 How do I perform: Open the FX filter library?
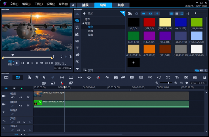point(77,62)
